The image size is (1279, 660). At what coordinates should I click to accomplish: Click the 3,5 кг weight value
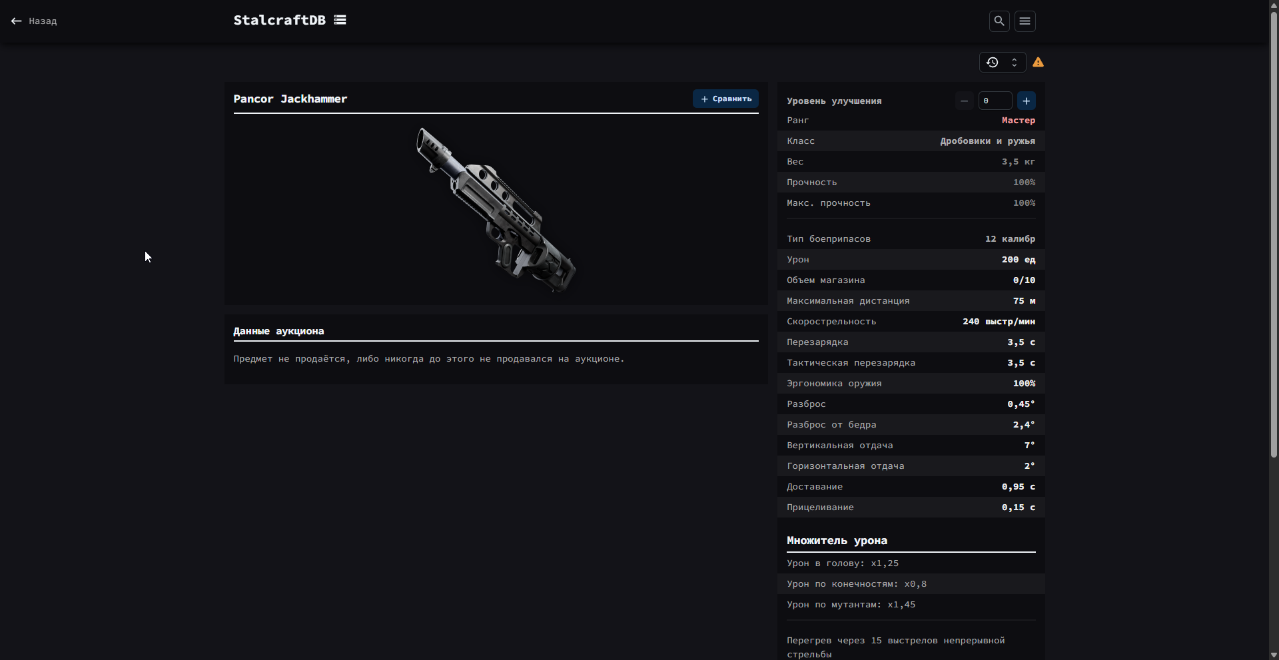pyautogui.click(x=1019, y=162)
